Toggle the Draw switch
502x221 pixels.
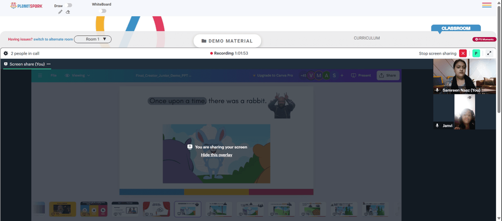click(x=68, y=5)
